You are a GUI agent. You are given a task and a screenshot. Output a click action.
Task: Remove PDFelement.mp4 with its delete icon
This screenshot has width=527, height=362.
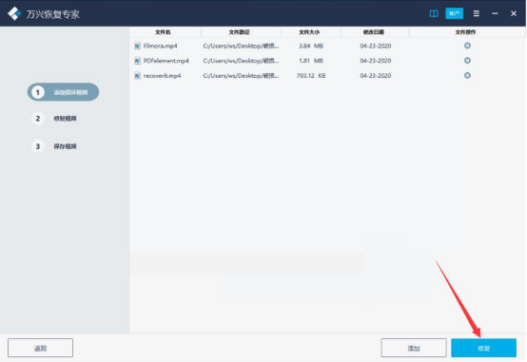coord(467,61)
